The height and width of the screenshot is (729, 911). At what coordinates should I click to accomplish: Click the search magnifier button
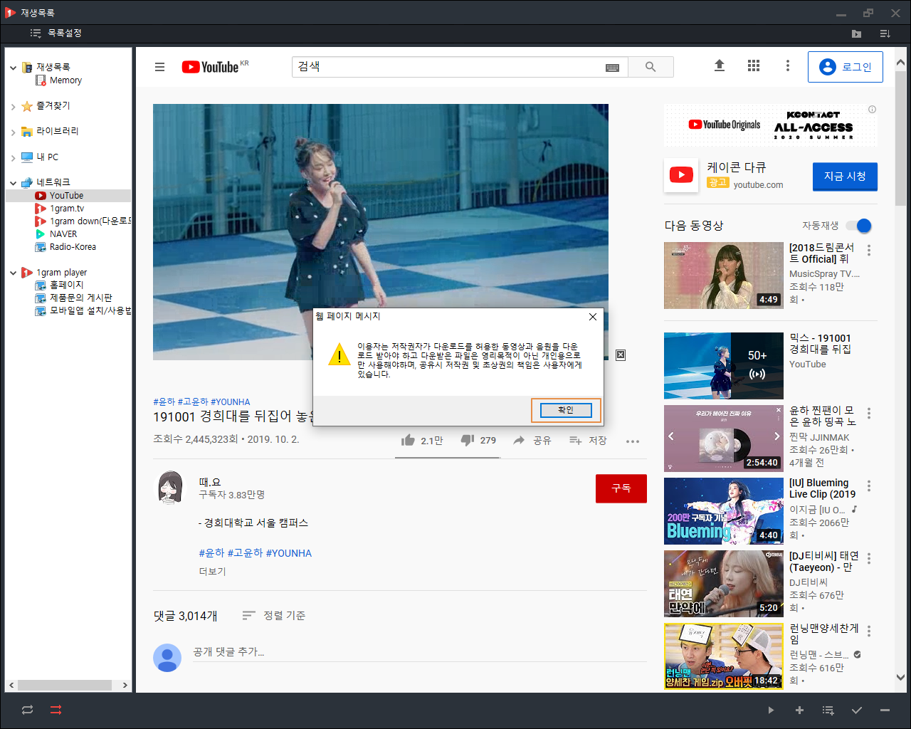click(651, 67)
